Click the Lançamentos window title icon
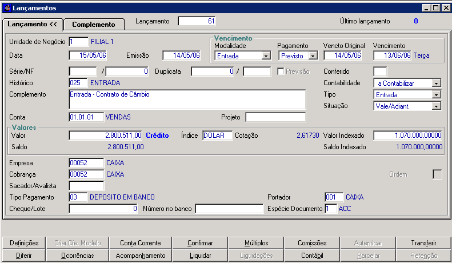Viewport: 452px width, 263px height. [x=7, y=8]
